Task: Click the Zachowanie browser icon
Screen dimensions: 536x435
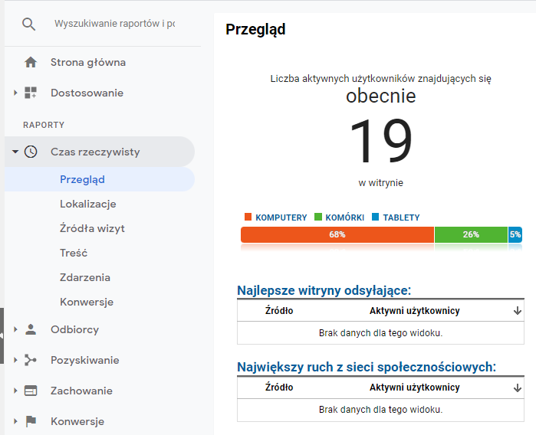Action: pyautogui.click(x=31, y=391)
